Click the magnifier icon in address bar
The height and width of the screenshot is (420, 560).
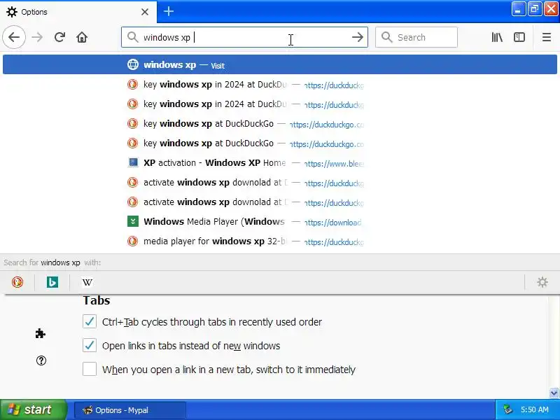point(132,37)
